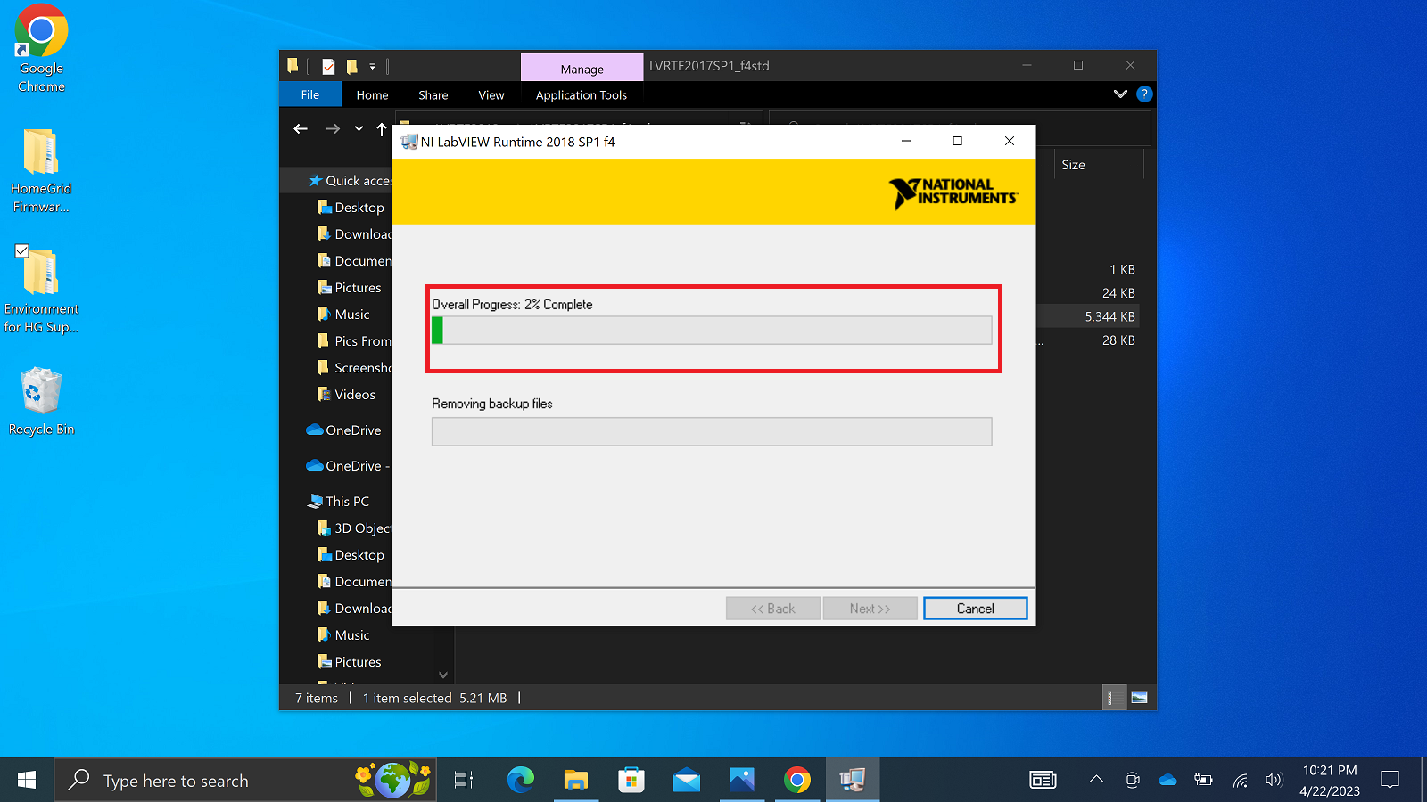Switch to Chrome in the taskbar
The image size is (1427, 802).
[x=797, y=781]
